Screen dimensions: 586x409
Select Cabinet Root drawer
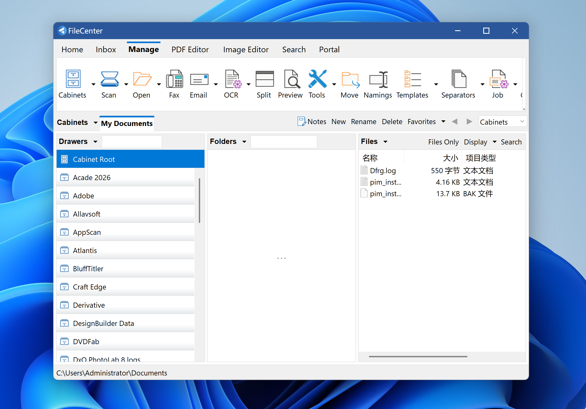pos(130,159)
